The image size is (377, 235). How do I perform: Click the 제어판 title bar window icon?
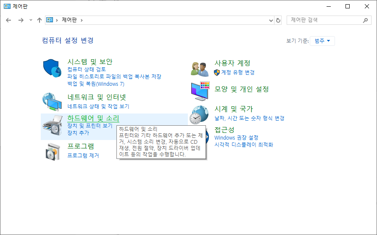point(7,6)
